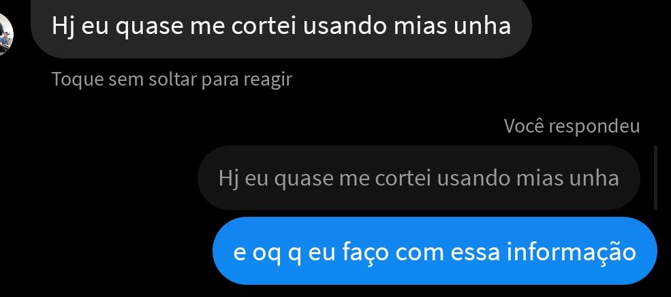671x297 pixels.
Task: Click the word 'respondeu' above the quoted reply
Action: click(594, 126)
